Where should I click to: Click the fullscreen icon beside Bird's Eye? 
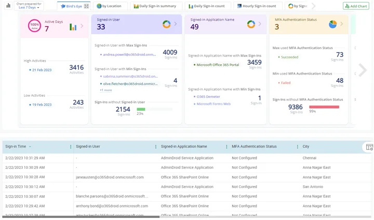tap(87, 6)
